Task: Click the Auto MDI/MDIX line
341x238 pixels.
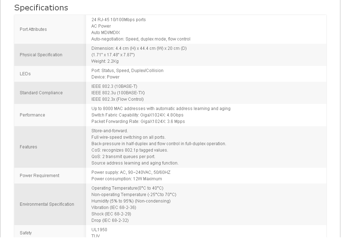Action: click(105, 33)
